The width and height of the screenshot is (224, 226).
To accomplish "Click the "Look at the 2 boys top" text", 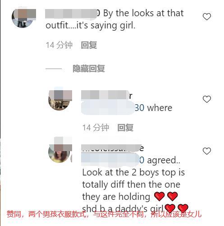I will click(x=133, y=172).
